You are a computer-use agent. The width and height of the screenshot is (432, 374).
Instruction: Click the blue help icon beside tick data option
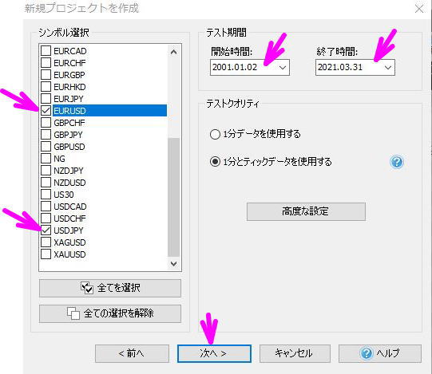coord(397,162)
